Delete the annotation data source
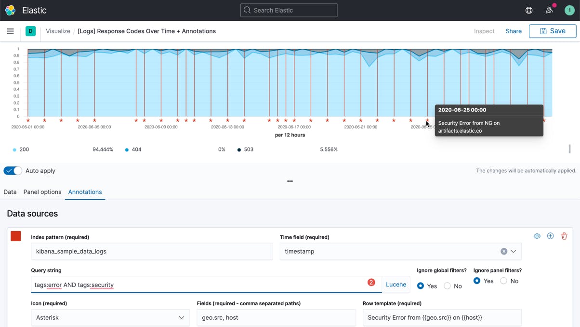 (x=564, y=236)
